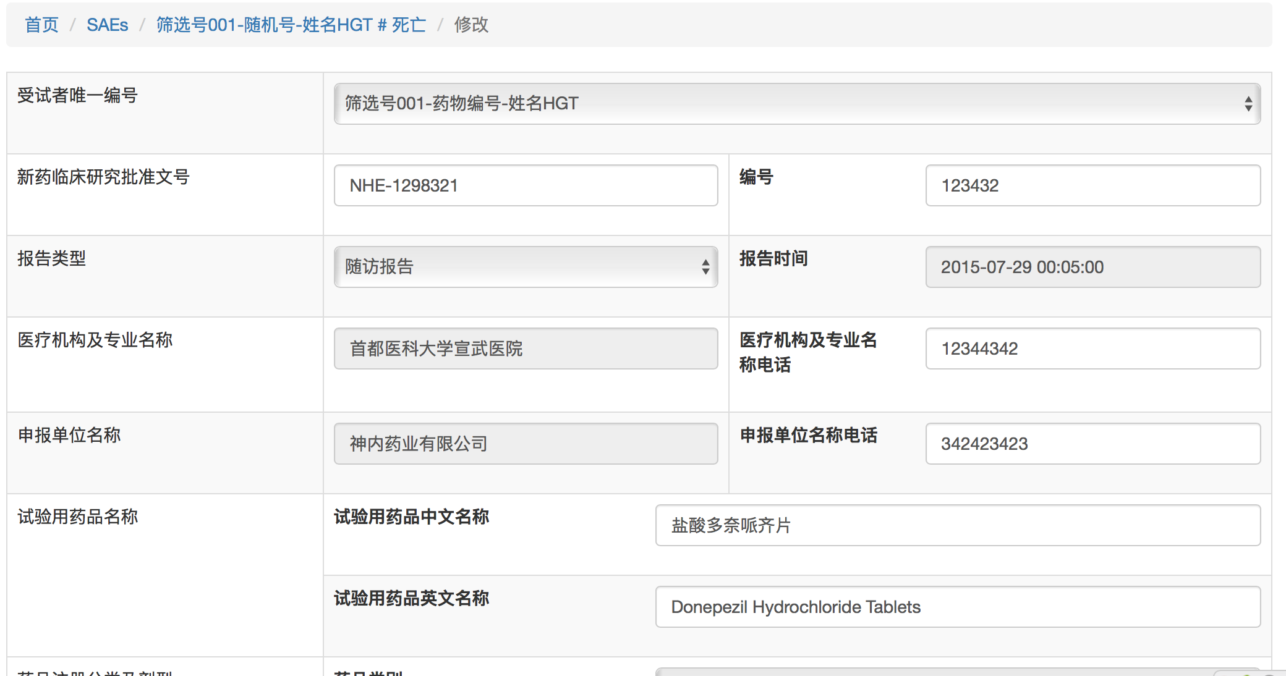Image resolution: width=1286 pixels, height=676 pixels.
Task: Focus the phone field containing 12344342
Action: coord(1092,349)
